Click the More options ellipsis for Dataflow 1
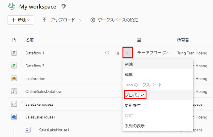The image size is (213, 137). click(128, 53)
